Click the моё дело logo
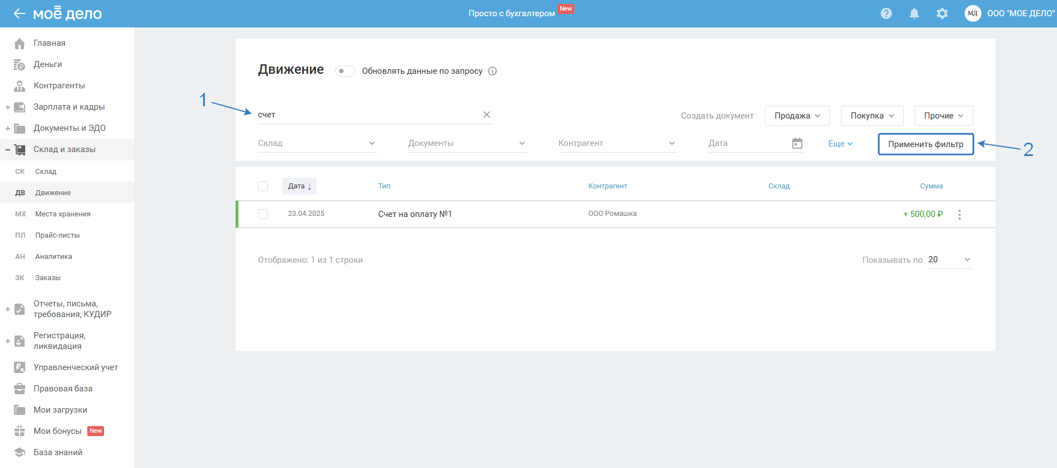 point(67,13)
